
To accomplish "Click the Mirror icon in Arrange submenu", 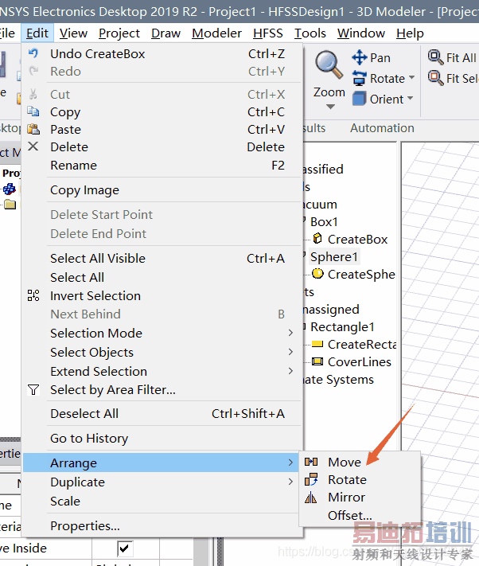I will coord(311,498).
